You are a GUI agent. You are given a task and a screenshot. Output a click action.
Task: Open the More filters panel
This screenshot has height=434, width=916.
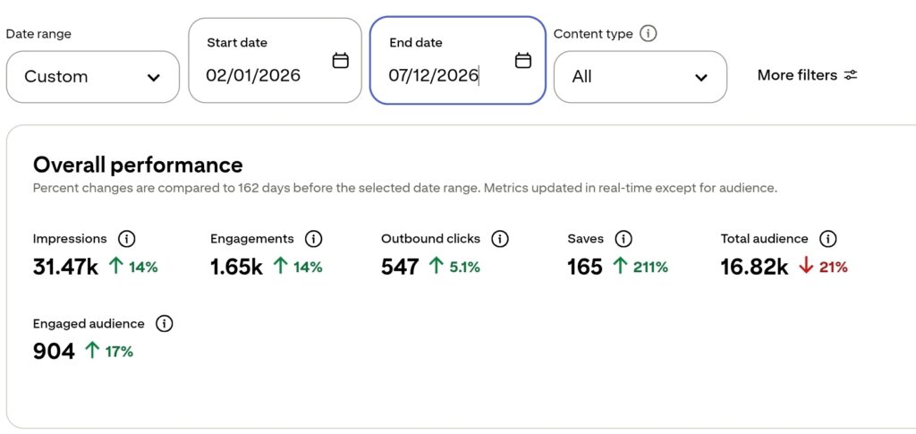808,75
